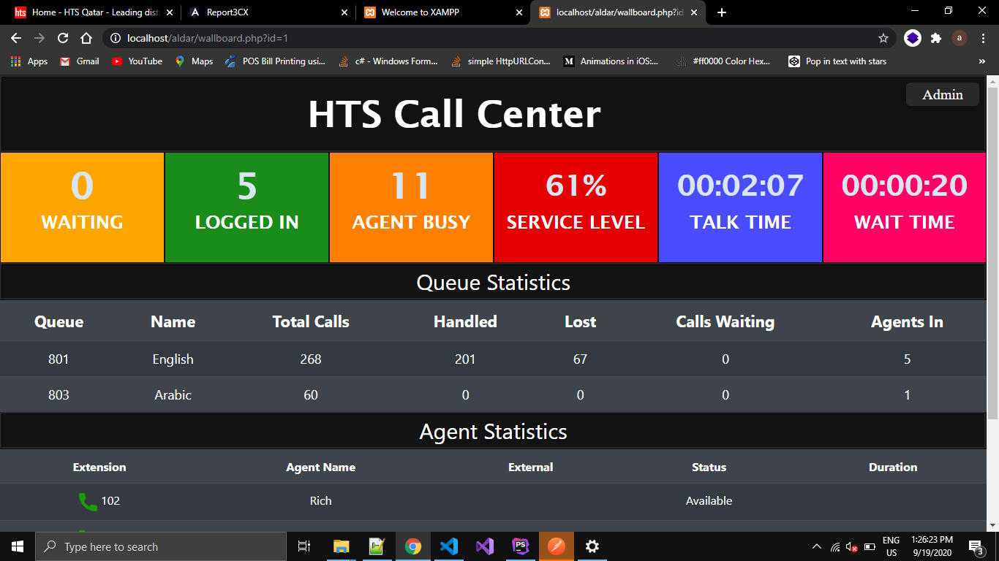Click the Admin button

(942, 94)
